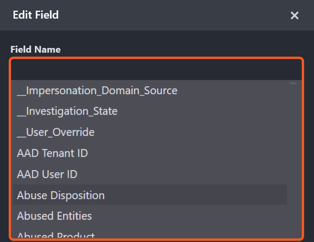Click the dropdown list scrollbar thumb
Screen dimensions: 314x242
(x=293, y=84)
